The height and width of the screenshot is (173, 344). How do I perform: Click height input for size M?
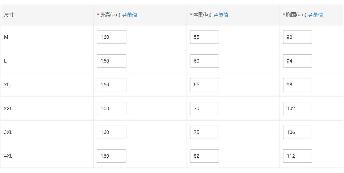tap(112, 37)
